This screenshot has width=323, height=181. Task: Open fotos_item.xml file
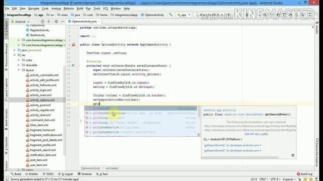[39, 125]
